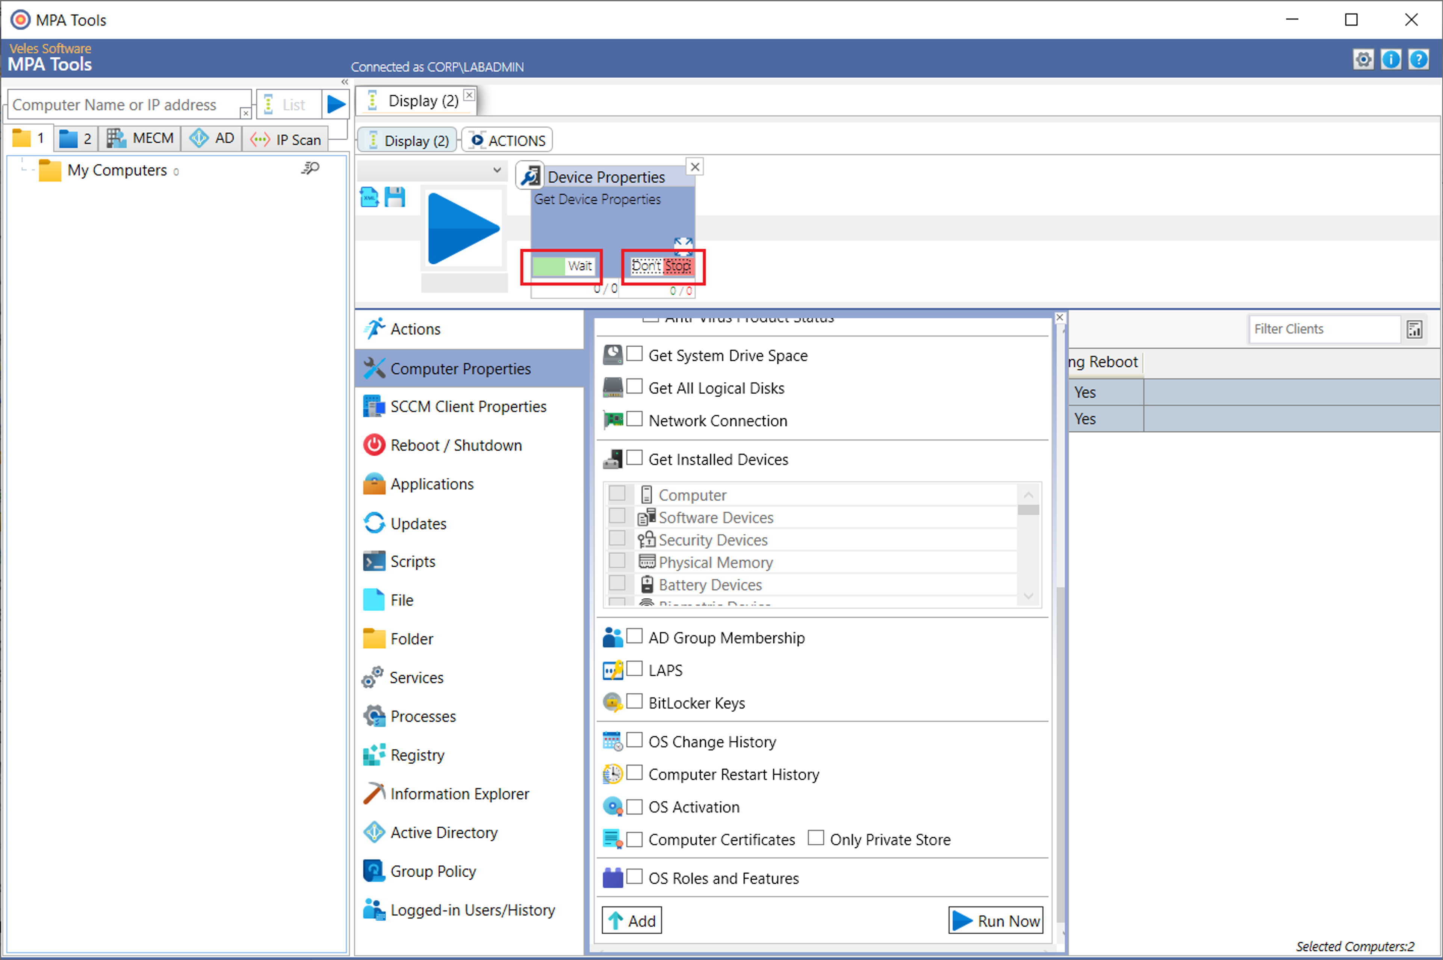Open the ACTIONS sub-tab
Viewport: 1443px width, 960px height.
click(x=508, y=140)
